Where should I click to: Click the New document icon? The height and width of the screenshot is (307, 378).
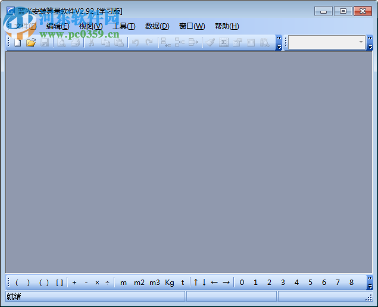[18, 42]
